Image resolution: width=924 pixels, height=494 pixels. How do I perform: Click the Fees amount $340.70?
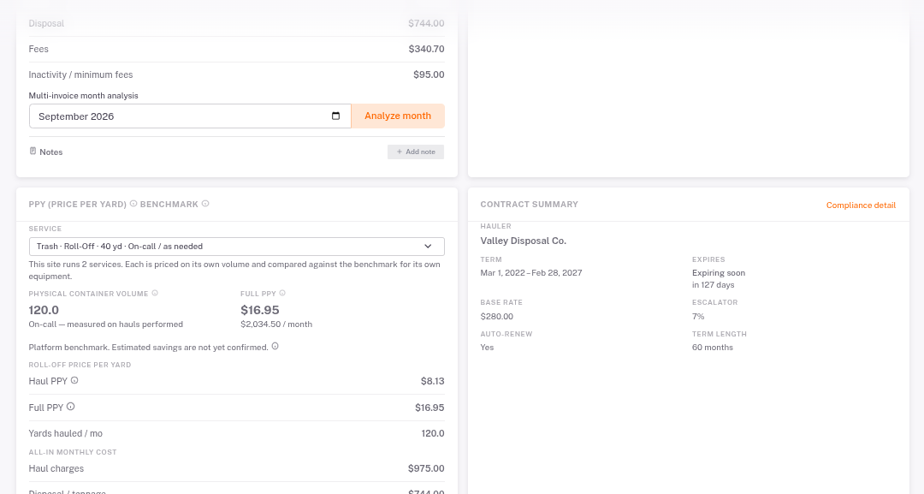click(x=427, y=49)
